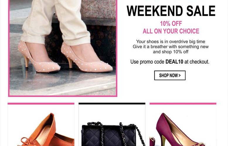
Task: Open the pink studded heels photo
Action: (63, 48)
